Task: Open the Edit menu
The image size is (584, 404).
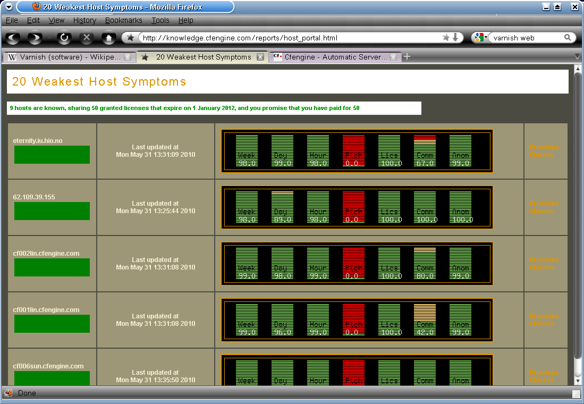Action: [x=33, y=20]
